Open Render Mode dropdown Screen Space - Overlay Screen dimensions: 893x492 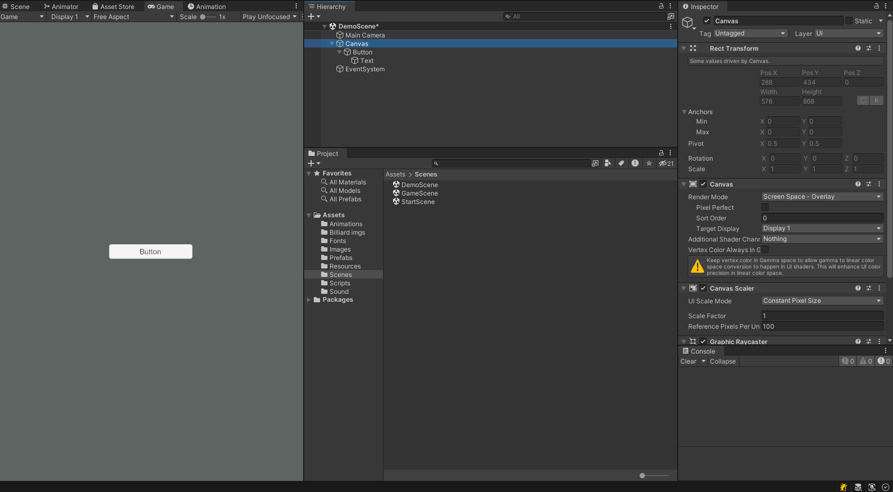[x=823, y=197]
